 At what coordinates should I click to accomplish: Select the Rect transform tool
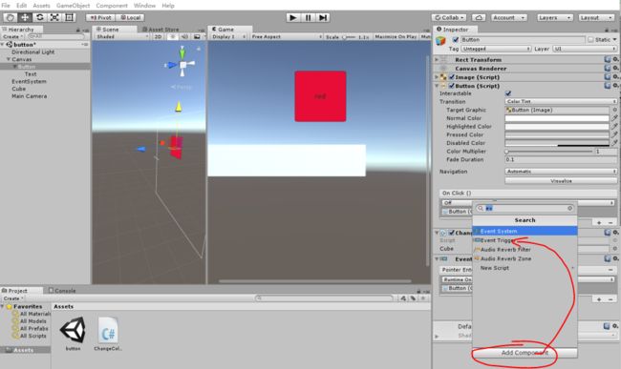(x=70, y=17)
